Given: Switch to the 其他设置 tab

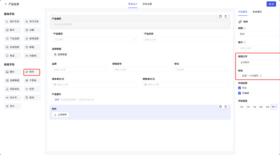Looking at the screenshot, I should click(147, 4).
